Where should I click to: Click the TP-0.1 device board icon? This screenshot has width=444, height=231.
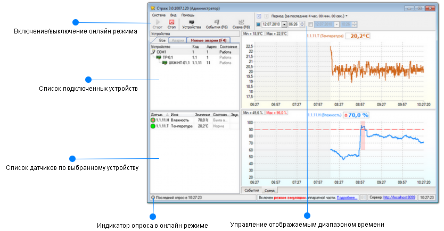click(159, 57)
